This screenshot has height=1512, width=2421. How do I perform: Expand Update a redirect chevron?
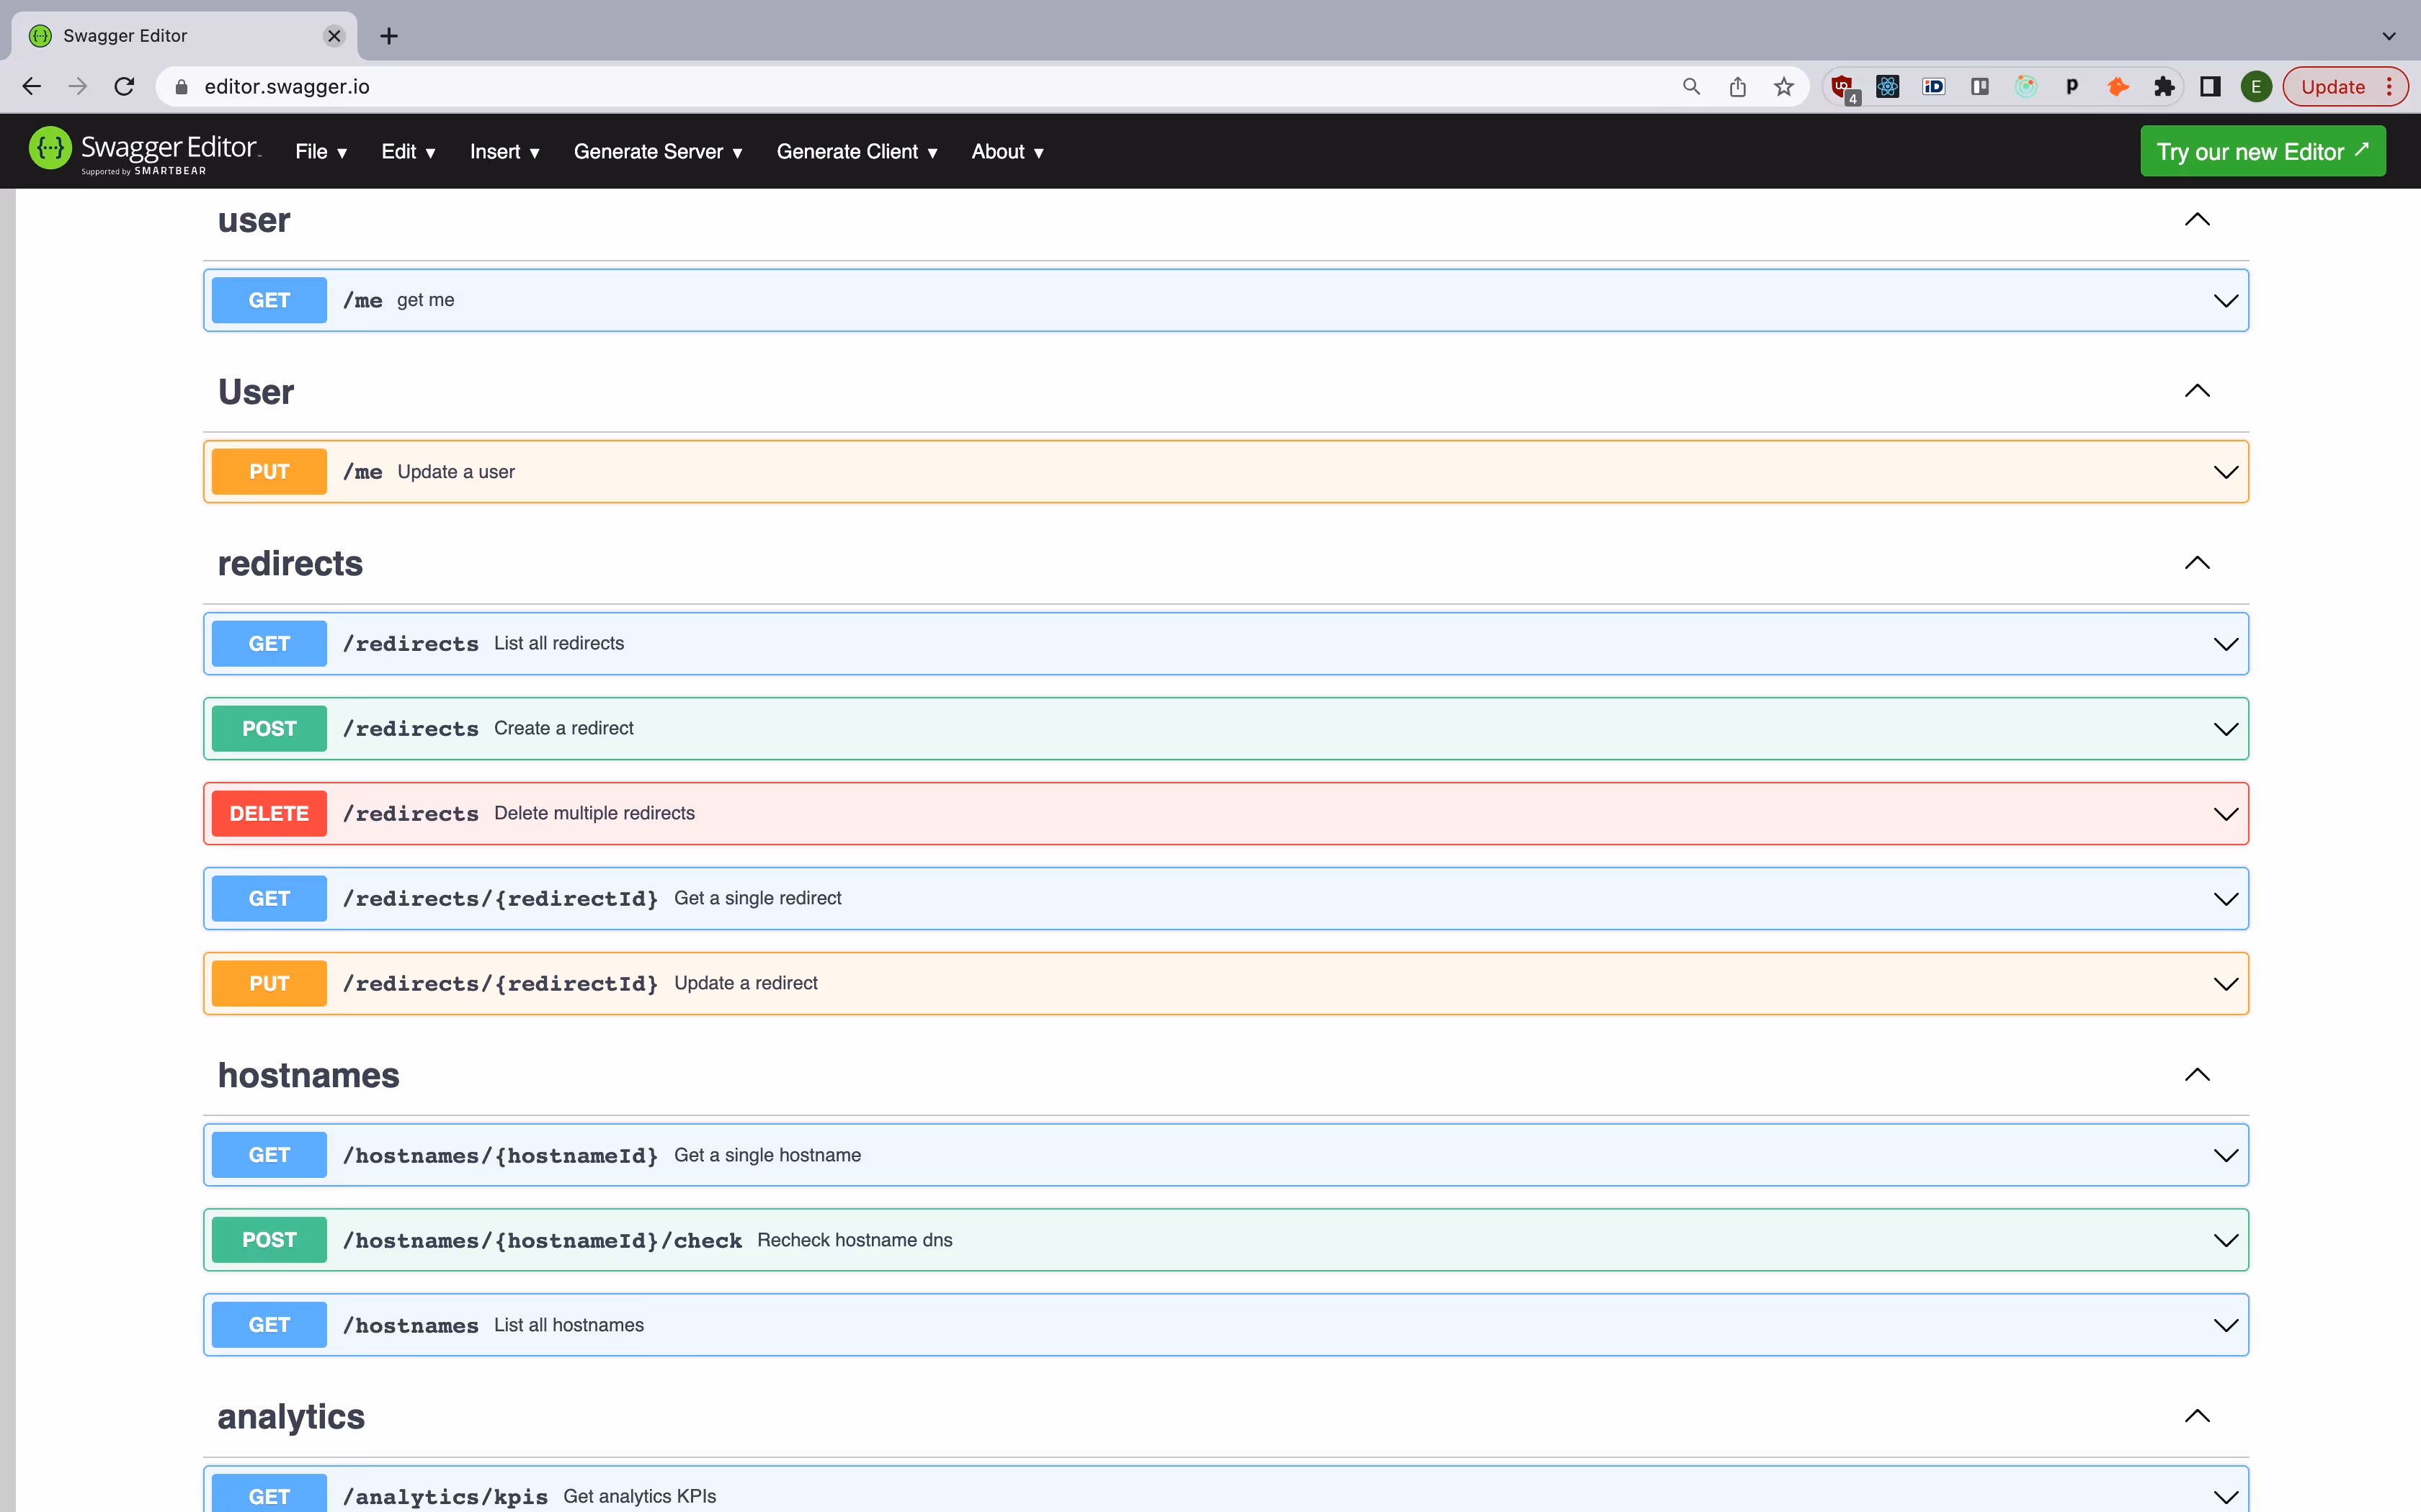(2226, 984)
